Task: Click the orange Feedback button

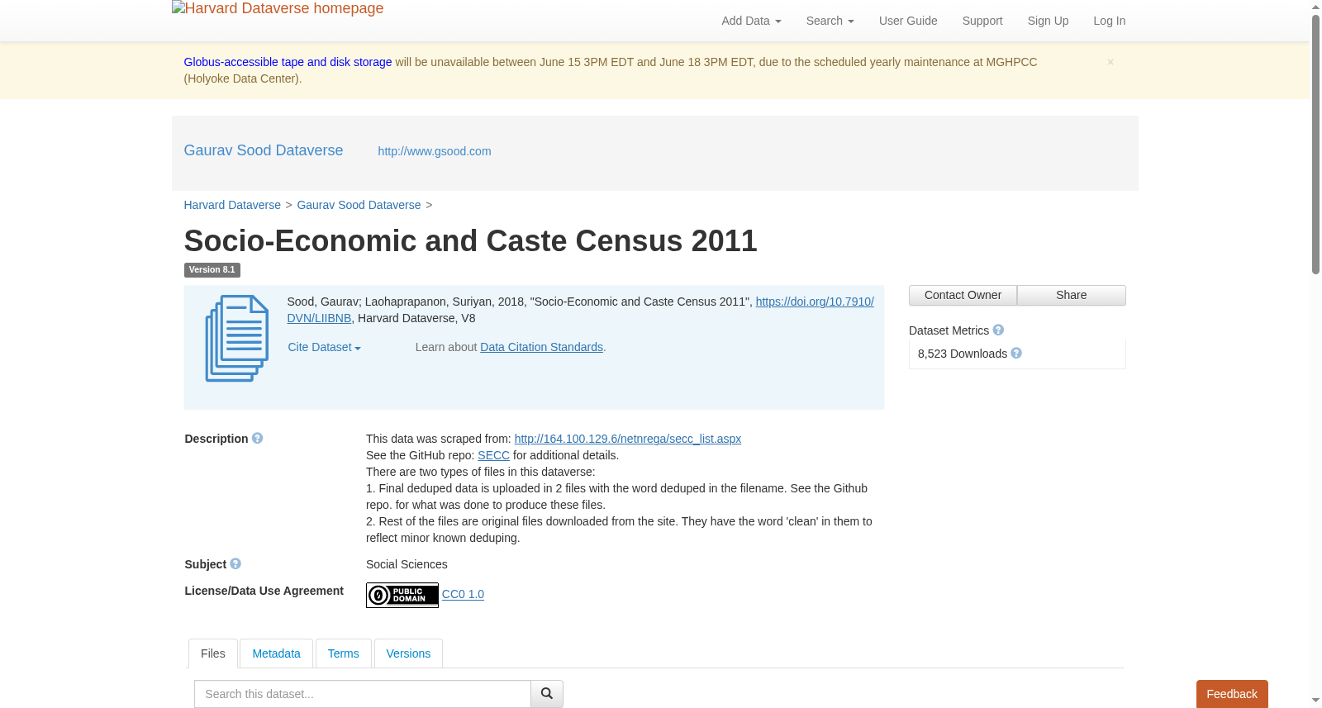Action: tap(1232, 694)
